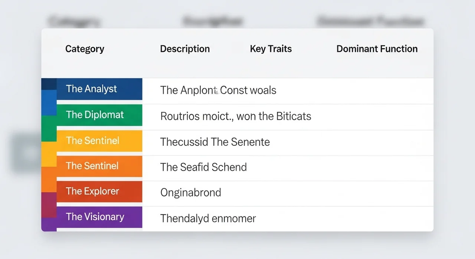Click the 'Onginabrond' description text
The width and height of the screenshot is (475, 259).
pyautogui.click(x=191, y=193)
